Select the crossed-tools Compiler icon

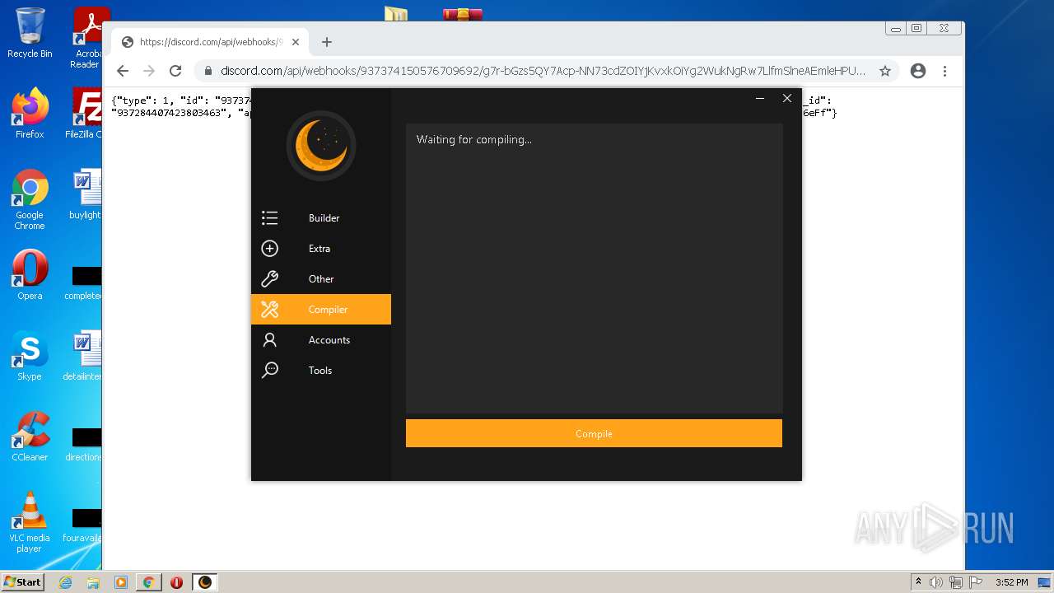[x=269, y=310]
